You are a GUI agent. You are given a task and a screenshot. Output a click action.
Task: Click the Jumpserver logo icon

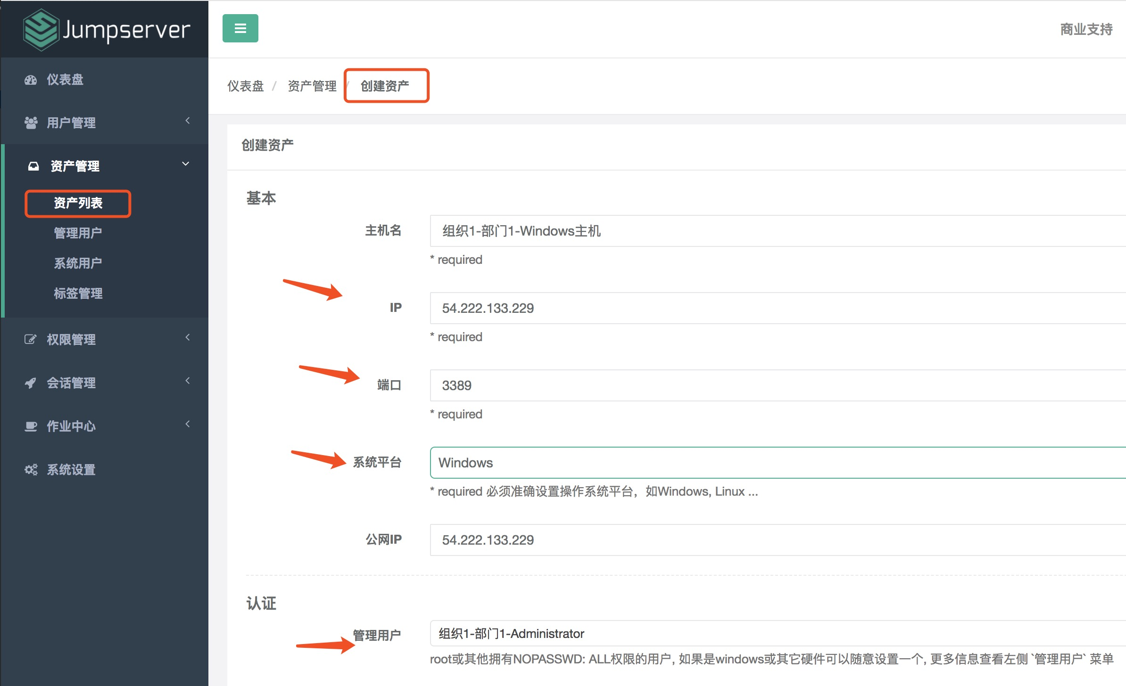[41, 30]
